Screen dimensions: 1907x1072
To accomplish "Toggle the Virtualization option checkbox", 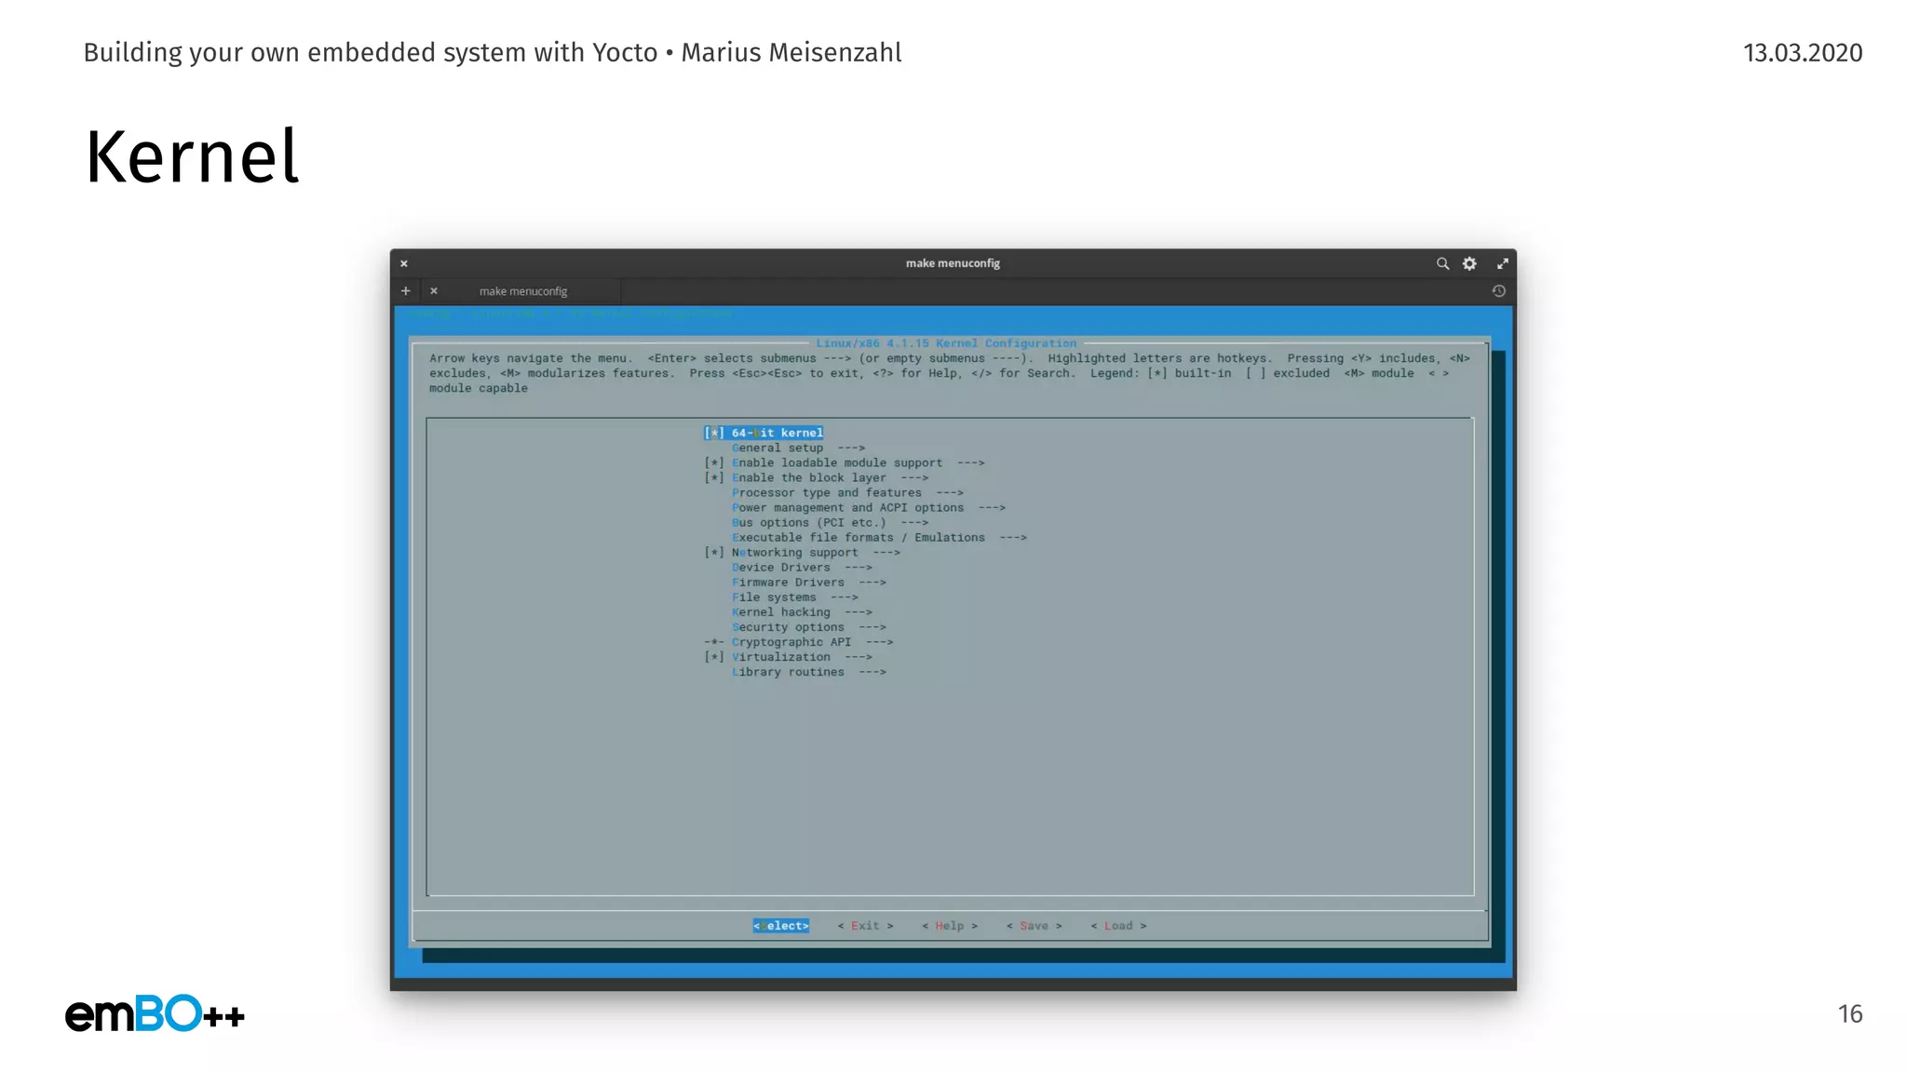I will (714, 657).
